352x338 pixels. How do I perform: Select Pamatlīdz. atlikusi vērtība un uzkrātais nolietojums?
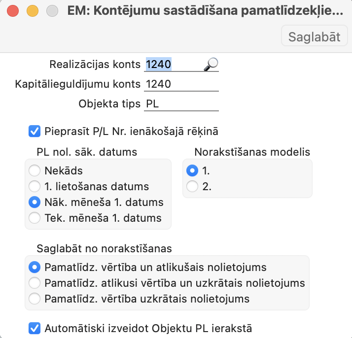click(35, 283)
